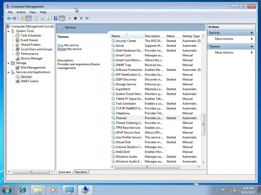Screen dimensions: 261x195
Task: Click the Windows Audio service gear icon
Action: 113,156
